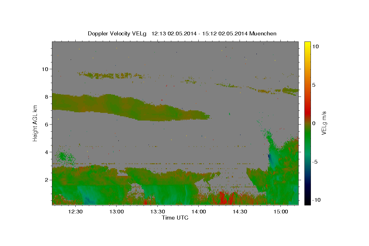Image resolution: width=369 pixels, height=246 pixels.
Task: Click the height axis tick label 10
Action: [x=46, y=69]
